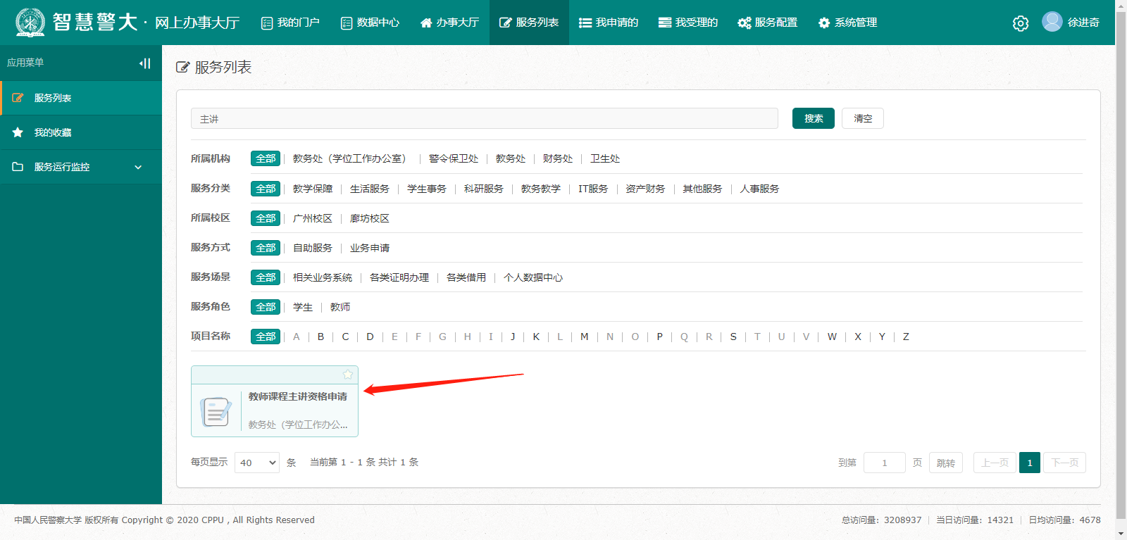Open the 办事大厅 top menu
The height and width of the screenshot is (540, 1127).
pos(449,23)
